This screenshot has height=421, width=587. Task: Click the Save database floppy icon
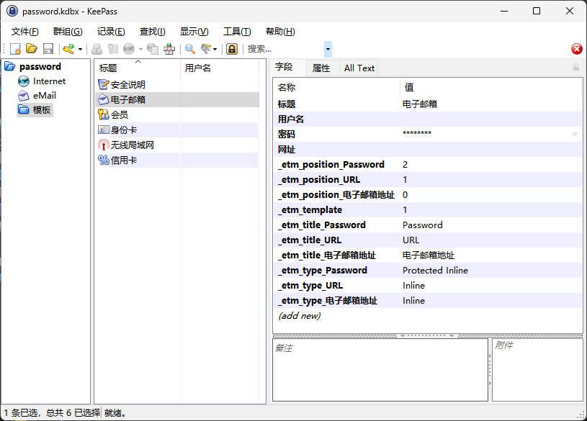coord(48,49)
